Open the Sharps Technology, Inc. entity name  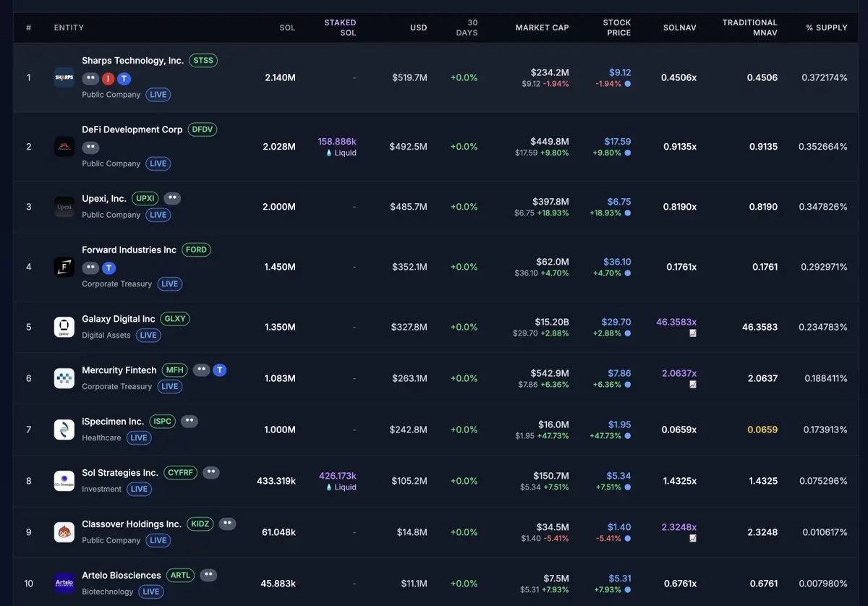click(132, 61)
